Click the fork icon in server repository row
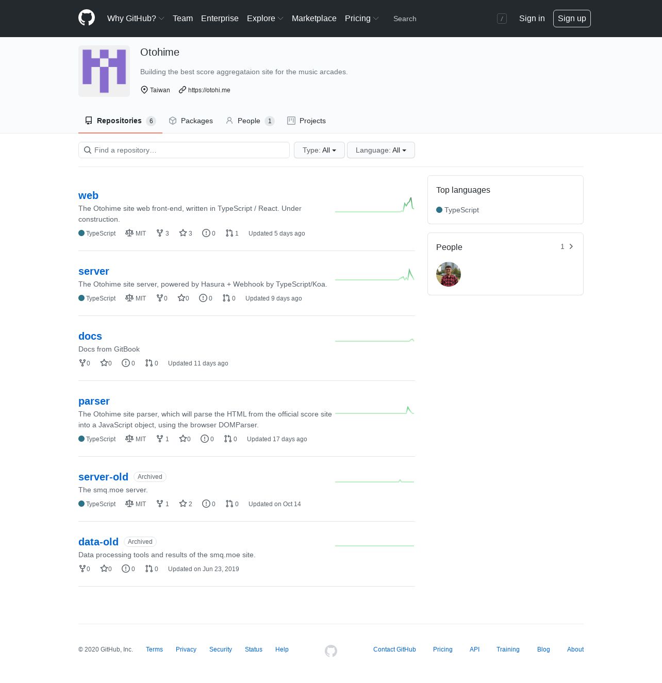The height and width of the screenshot is (683, 662). (160, 298)
